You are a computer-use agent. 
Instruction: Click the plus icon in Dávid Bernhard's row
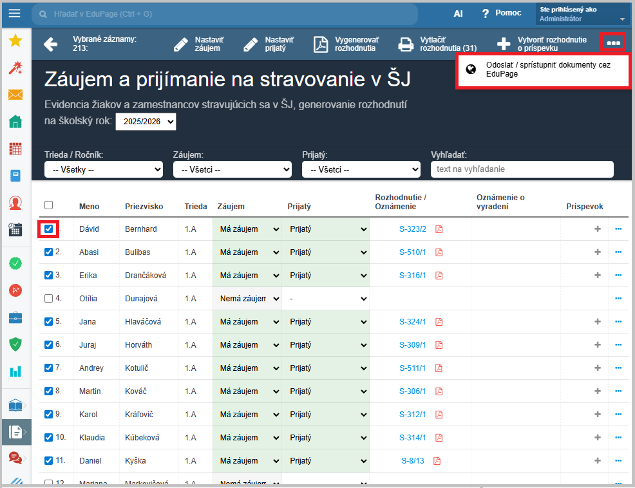(x=597, y=229)
